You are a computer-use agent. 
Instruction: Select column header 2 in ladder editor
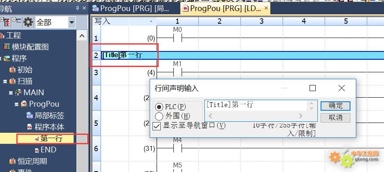[220, 21]
